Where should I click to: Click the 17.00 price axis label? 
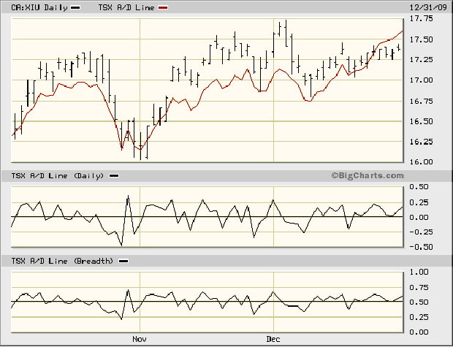tap(422, 80)
